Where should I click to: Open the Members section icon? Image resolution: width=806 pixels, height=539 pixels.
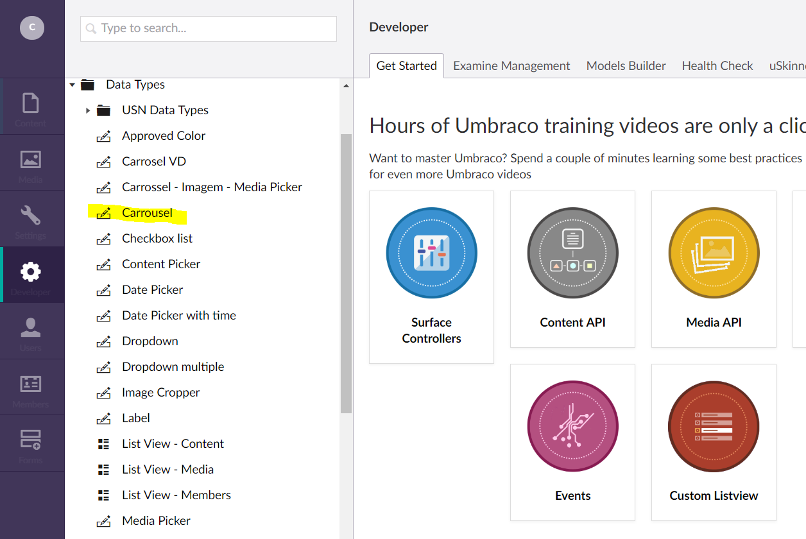(x=31, y=384)
